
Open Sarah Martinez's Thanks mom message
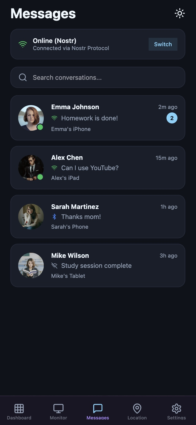pos(81,217)
